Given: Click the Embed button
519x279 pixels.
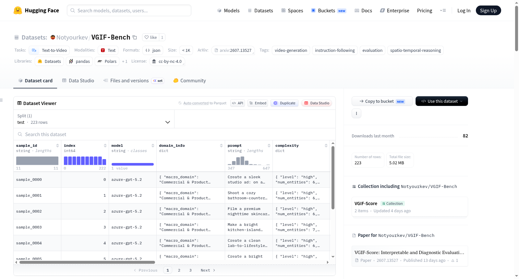Looking at the screenshot, I should pyautogui.click(x=258, y=103).
